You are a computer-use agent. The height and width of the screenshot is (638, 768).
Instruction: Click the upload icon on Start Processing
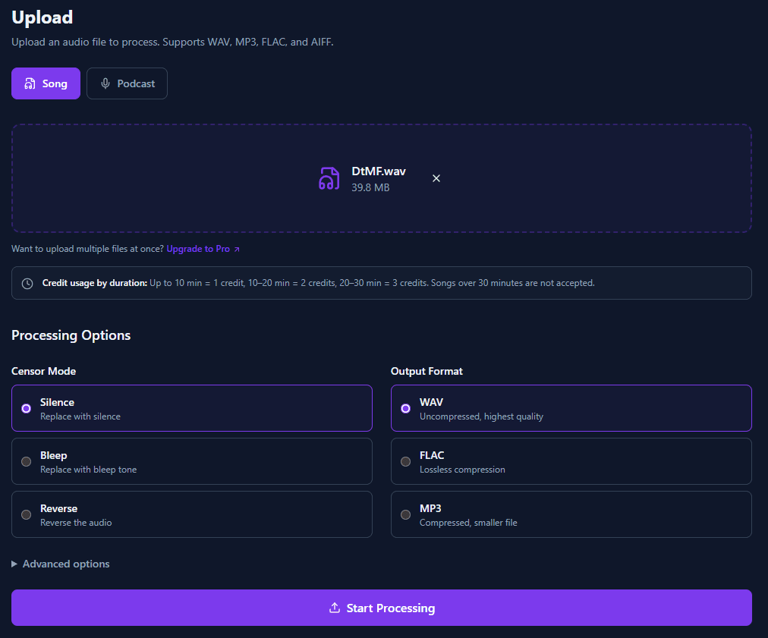[x=334, y=607]
